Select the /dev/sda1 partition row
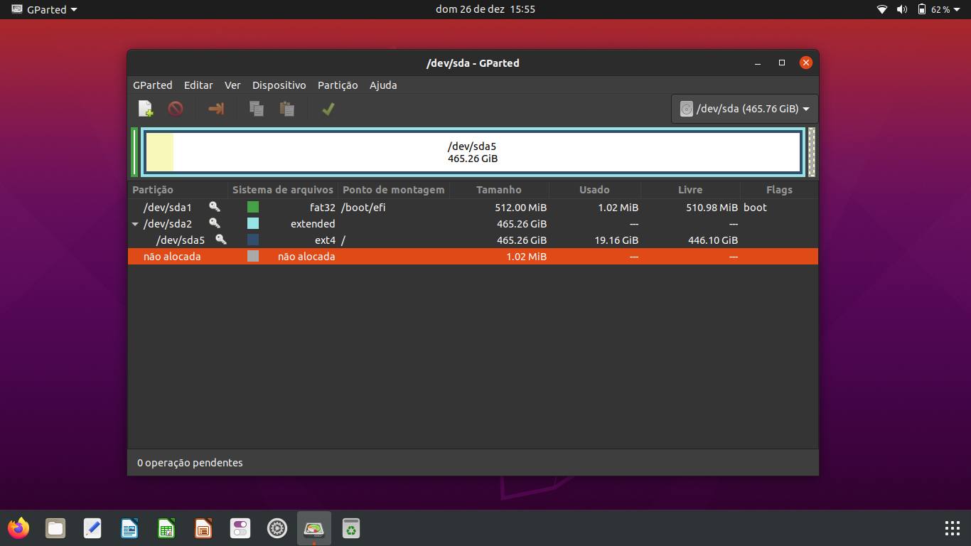 [x=473, y=208]
